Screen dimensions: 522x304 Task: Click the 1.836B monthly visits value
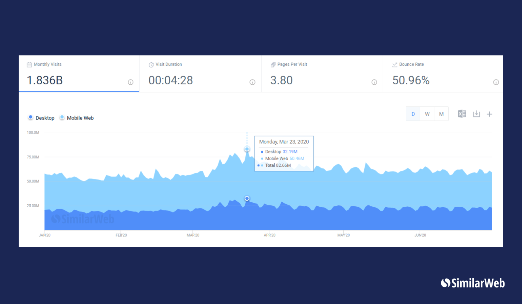[x=45, y=80]
